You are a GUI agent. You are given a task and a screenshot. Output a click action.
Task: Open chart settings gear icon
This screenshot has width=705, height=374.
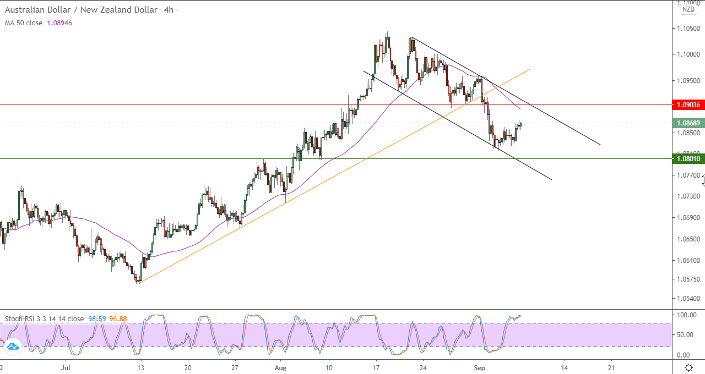coord(688,367)
